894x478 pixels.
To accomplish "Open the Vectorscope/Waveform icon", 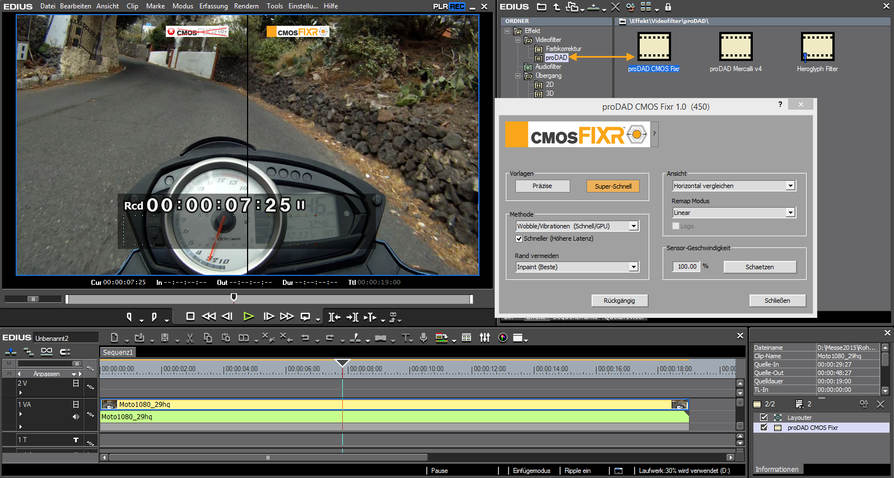I will [x=503, y=338].
